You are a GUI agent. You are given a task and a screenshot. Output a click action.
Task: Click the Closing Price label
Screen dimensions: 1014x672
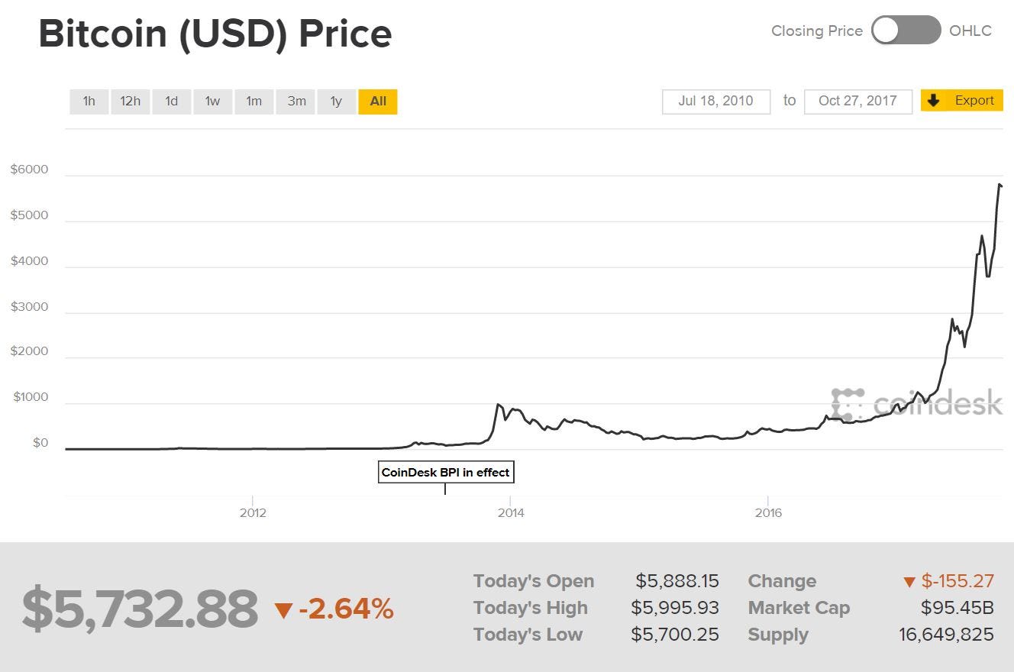[x=816, y=31]
